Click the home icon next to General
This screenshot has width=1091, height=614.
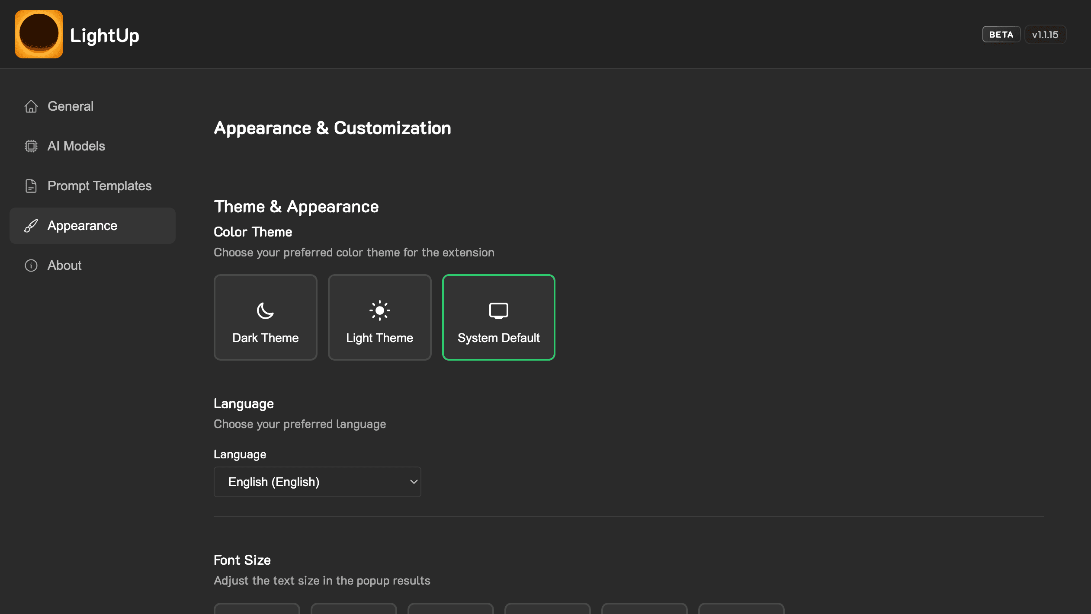point(31,106)
